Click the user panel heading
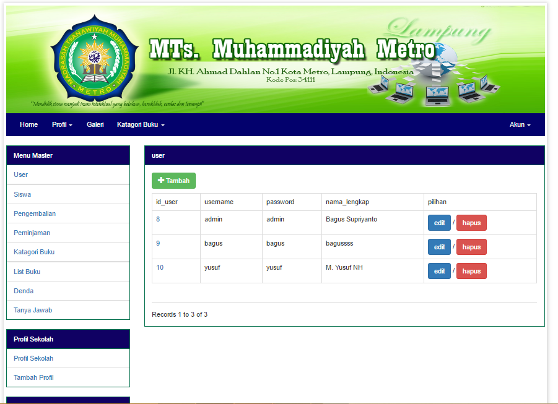This screenshot has height=404, width=558. click(344, 155)
